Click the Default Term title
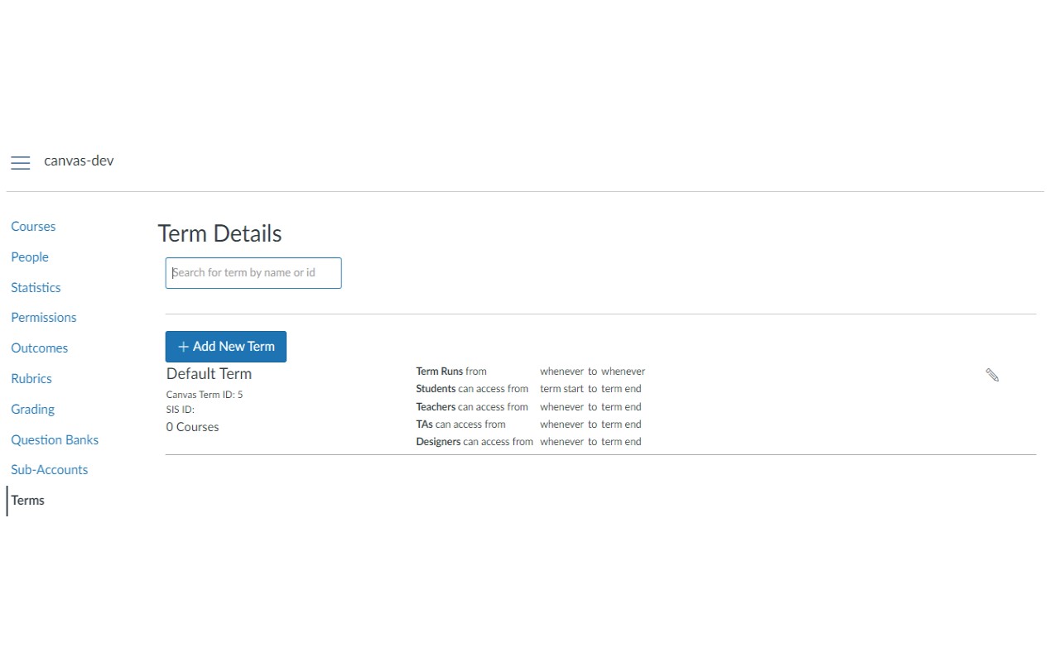The image size is (1060, 662). click(x=209, y=373)
